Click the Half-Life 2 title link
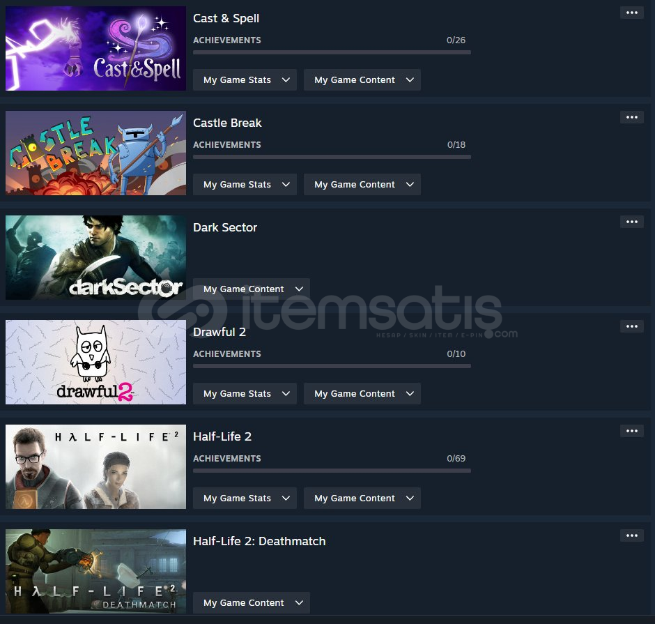 point(222,436)
